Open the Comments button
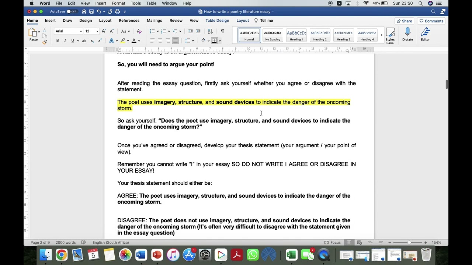This screenshot has height=265, width=472. click(x=431, y=21)
